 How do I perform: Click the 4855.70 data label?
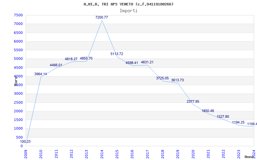tap(86, 58)
